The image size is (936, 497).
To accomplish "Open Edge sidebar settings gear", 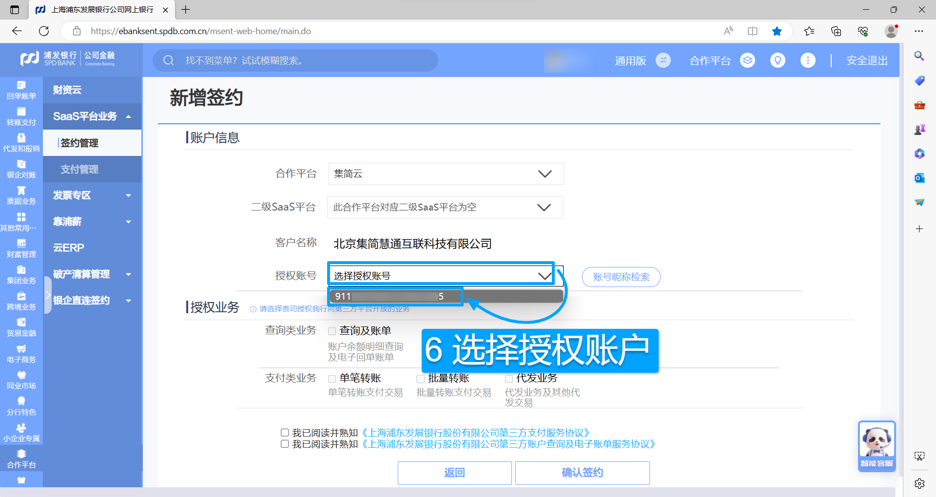I will point(919,483).
